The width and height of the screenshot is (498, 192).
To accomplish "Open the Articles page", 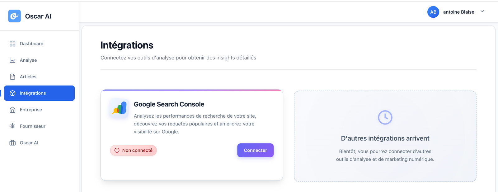I will (x=28, y=77).
